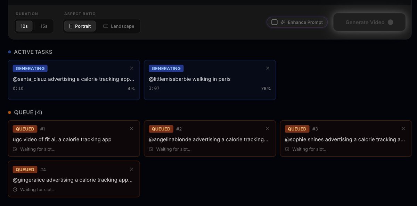Choose Portrait aspect ratio
Viewport: 417px width, 206px height.
[x=80, y=26]
